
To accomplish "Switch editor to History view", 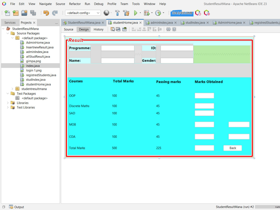I will tap(98, 29).
